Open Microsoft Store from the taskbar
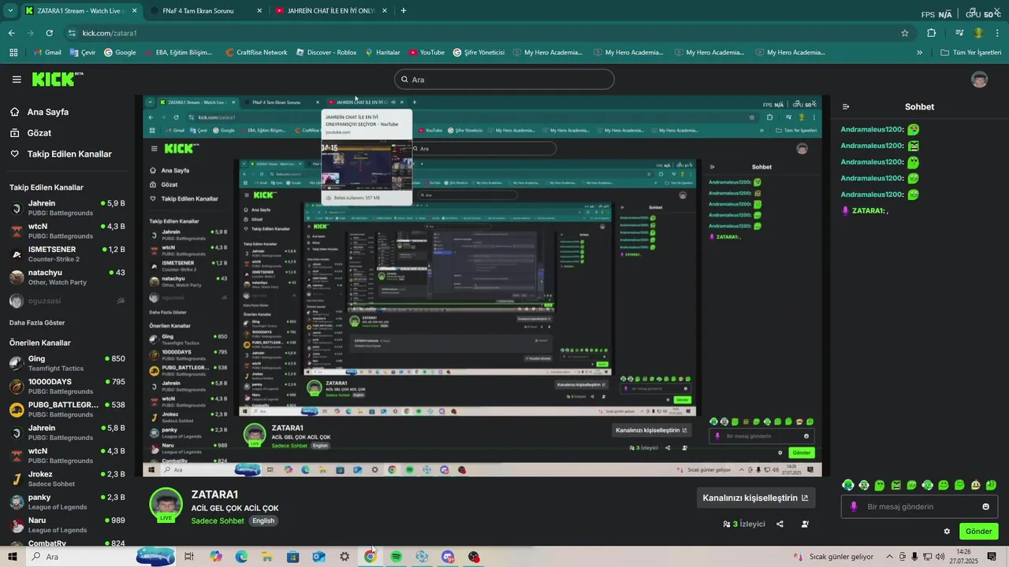 click(x=292, y=557)
